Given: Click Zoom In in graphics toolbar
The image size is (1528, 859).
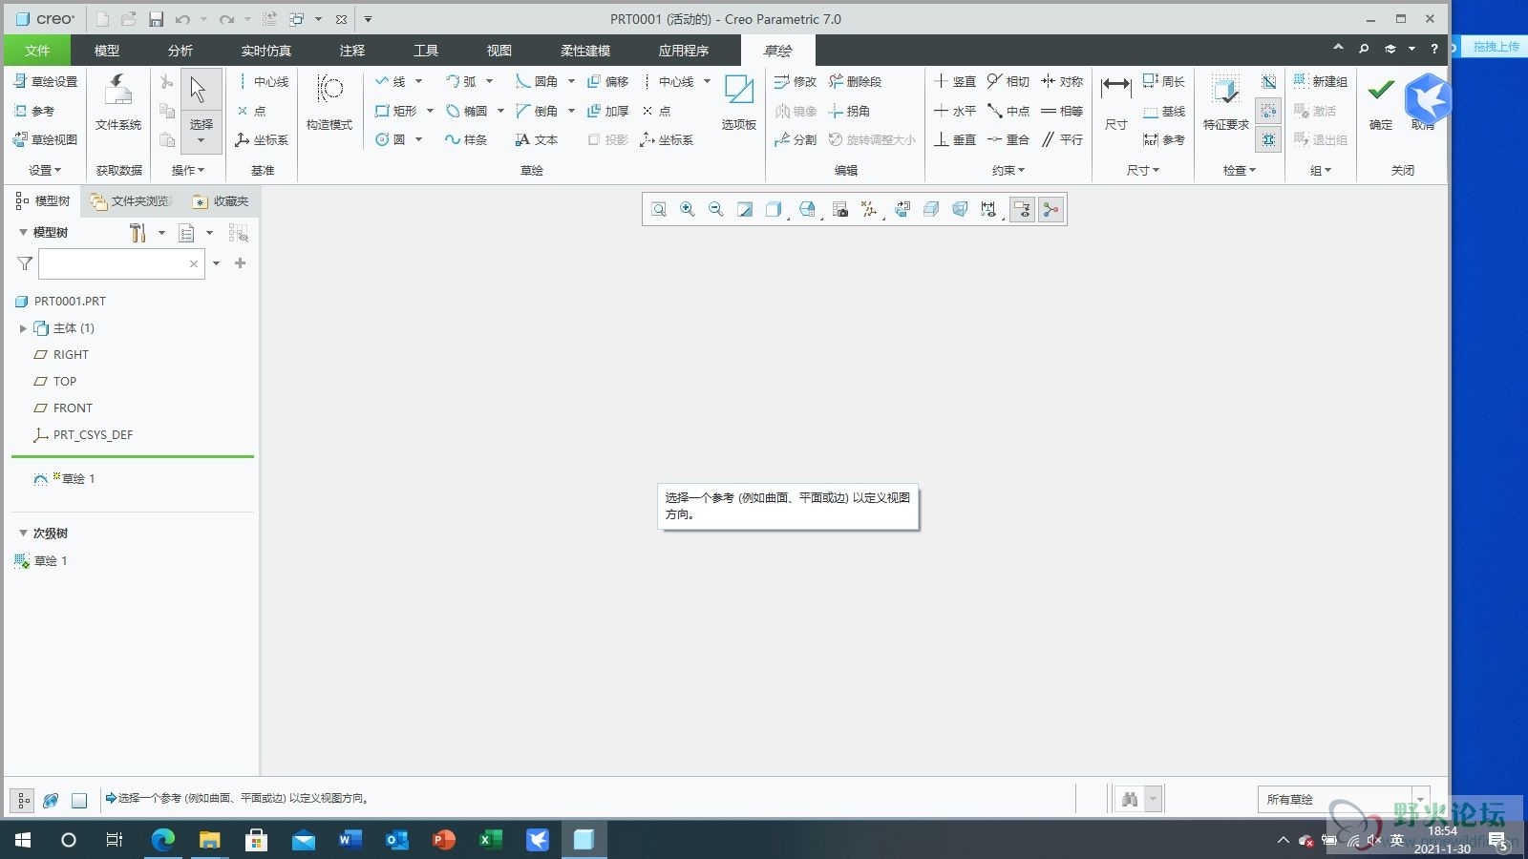Looking at the screenshot, I should [x=688, y=209].
